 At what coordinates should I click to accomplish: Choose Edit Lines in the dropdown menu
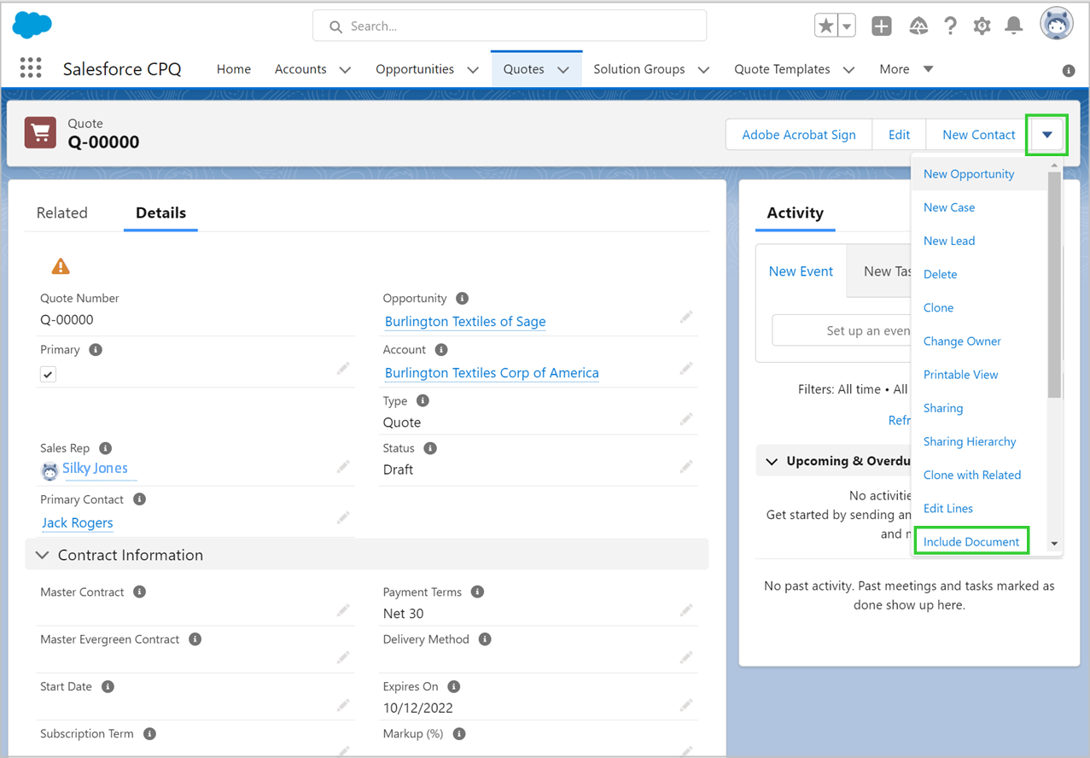tap(947, 508)
